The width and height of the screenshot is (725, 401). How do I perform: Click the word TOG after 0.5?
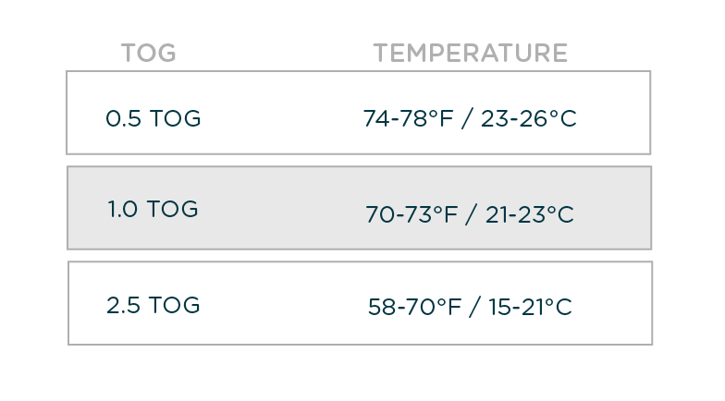tap(175, 119)
